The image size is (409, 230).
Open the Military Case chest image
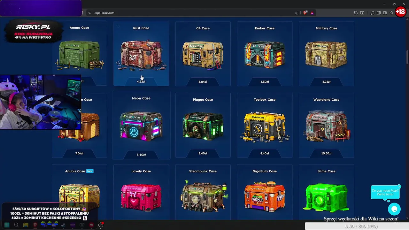click(x=326, y=55)
